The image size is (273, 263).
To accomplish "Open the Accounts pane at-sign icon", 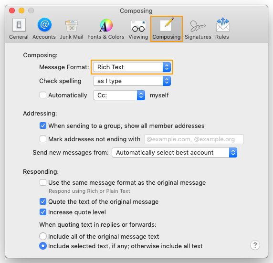I will point(44,24).
